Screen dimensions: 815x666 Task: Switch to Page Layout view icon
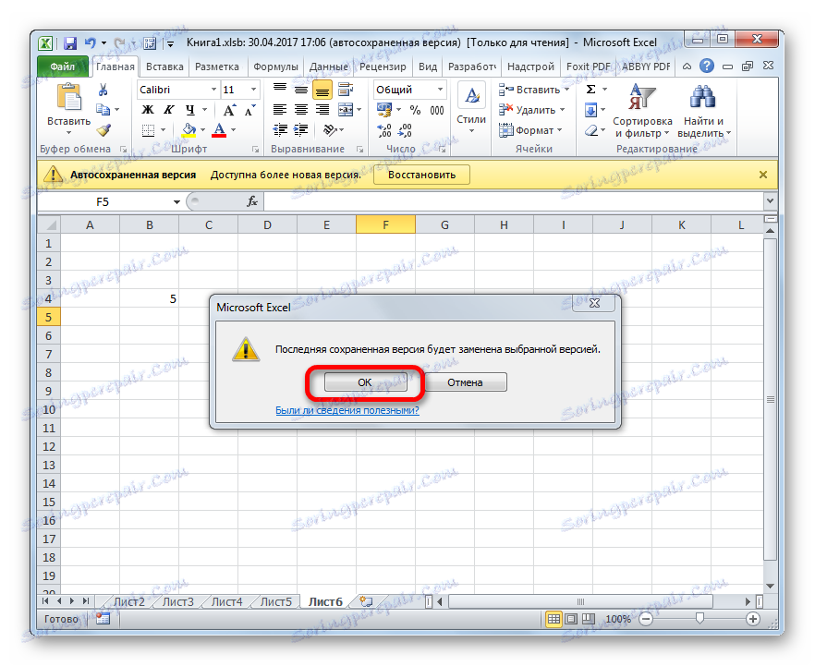[571, 619]
